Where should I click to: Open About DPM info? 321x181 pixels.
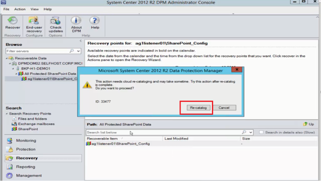pyautogui.click(x=76, y=25)
